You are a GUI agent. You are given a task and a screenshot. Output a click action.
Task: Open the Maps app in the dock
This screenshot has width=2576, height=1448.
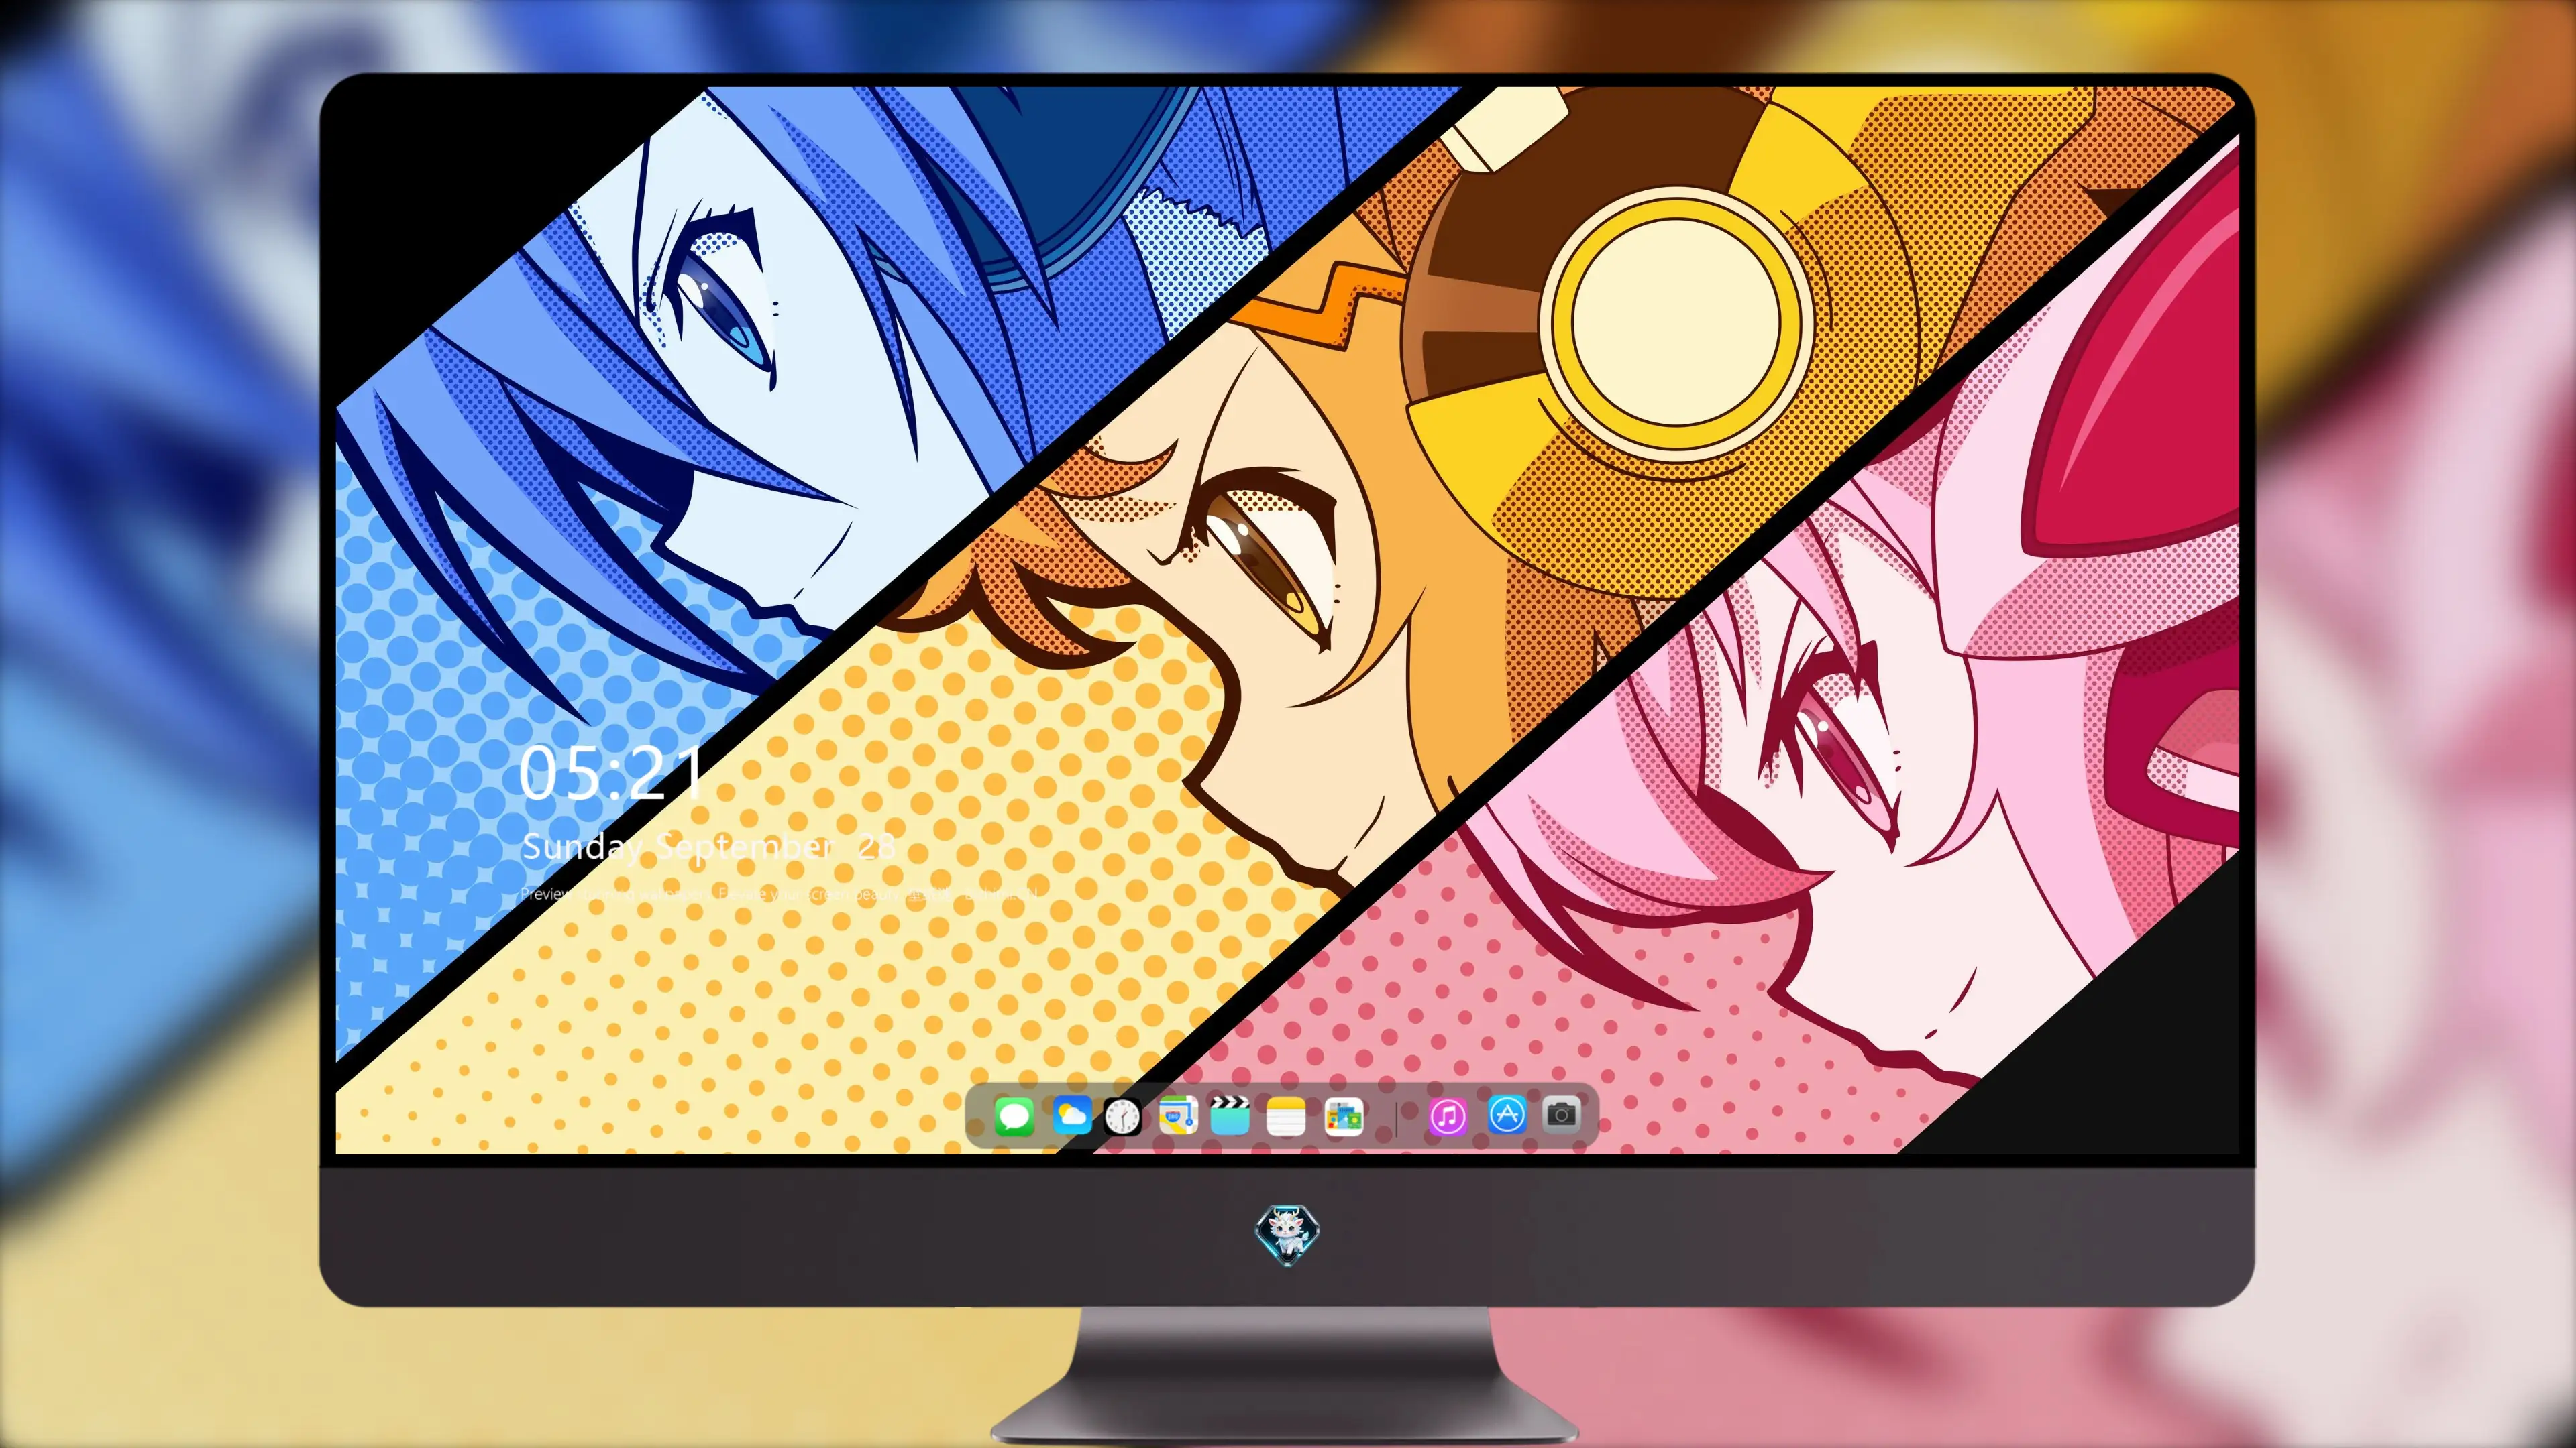pyautogui.click(x=1178, y=1114)
